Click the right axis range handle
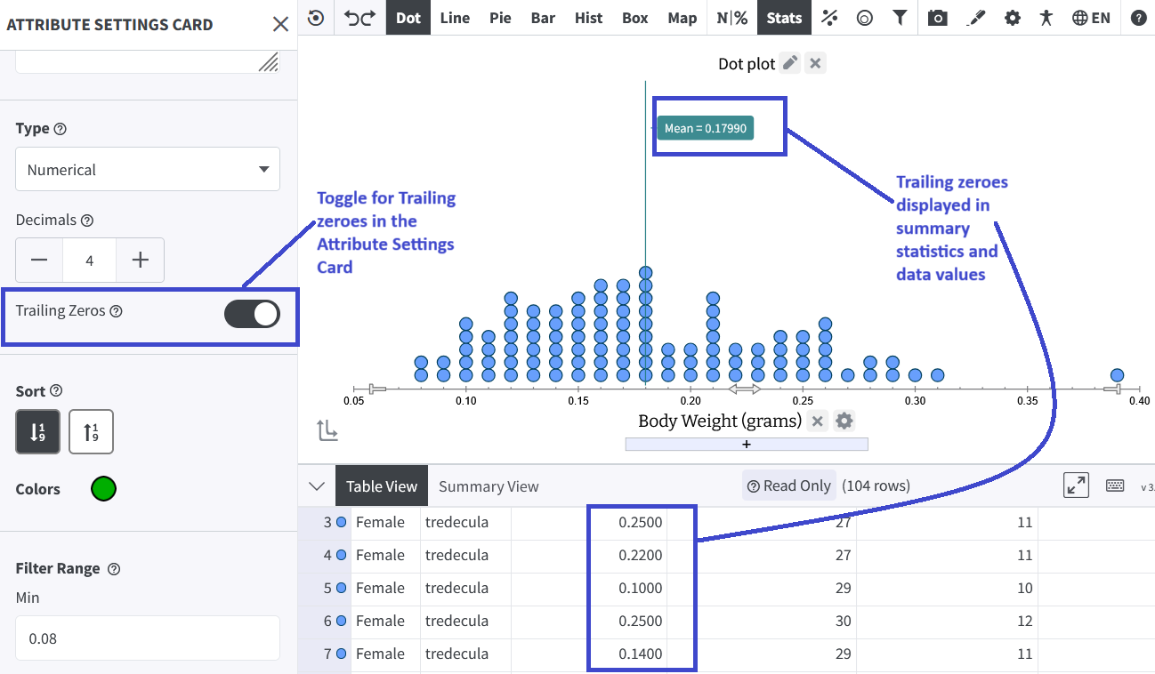The height and width of the screenshot is (674, 1155). (x=1113, y=389)
